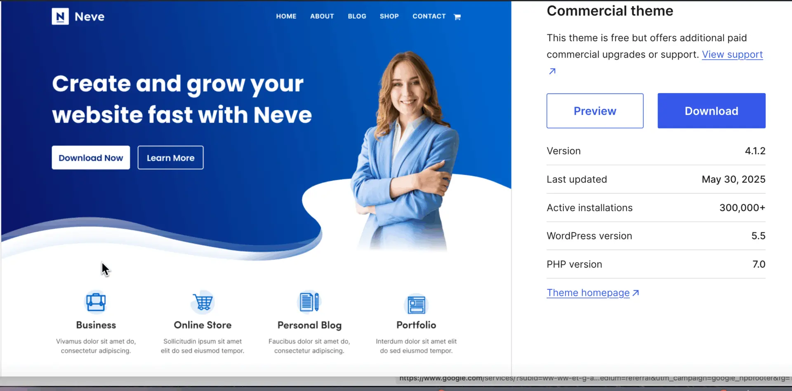Click the Neve logo icon

tap(60, 16)
